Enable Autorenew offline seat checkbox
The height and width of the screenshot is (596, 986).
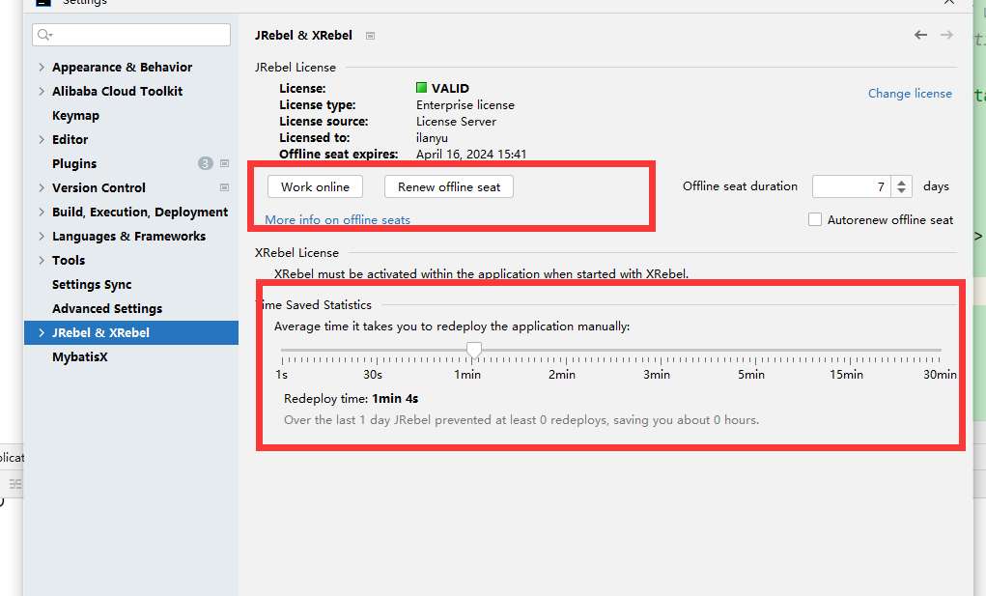click(815, 219)
